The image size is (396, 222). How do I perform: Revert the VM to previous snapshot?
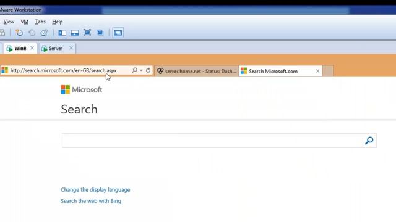coord(32,33)
